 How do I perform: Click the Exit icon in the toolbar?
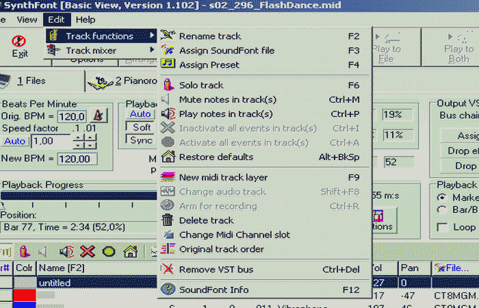(x=20, y=46)
